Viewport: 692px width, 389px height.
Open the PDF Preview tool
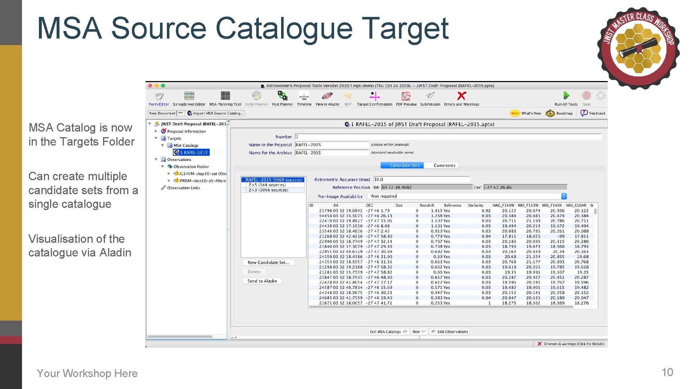point(406,97)
